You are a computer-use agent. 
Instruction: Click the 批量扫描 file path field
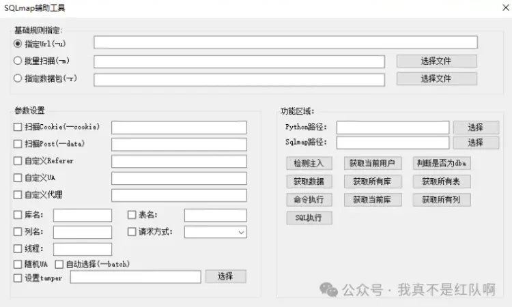(240, 61)
